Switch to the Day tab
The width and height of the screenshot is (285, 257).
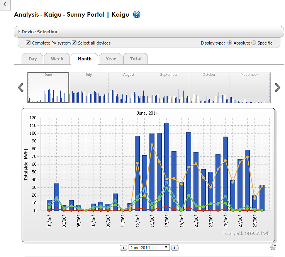click(x=32, y=59)
